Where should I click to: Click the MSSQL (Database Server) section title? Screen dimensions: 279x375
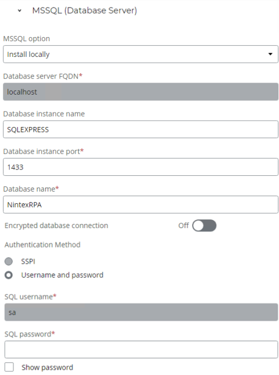(85, 10)
